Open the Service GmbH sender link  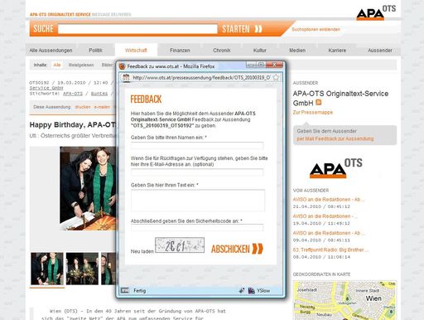point(46,88)
